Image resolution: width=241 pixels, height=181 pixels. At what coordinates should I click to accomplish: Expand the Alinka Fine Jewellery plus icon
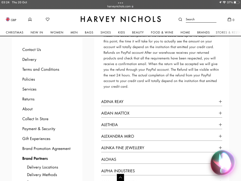click(x=220, y=148)
